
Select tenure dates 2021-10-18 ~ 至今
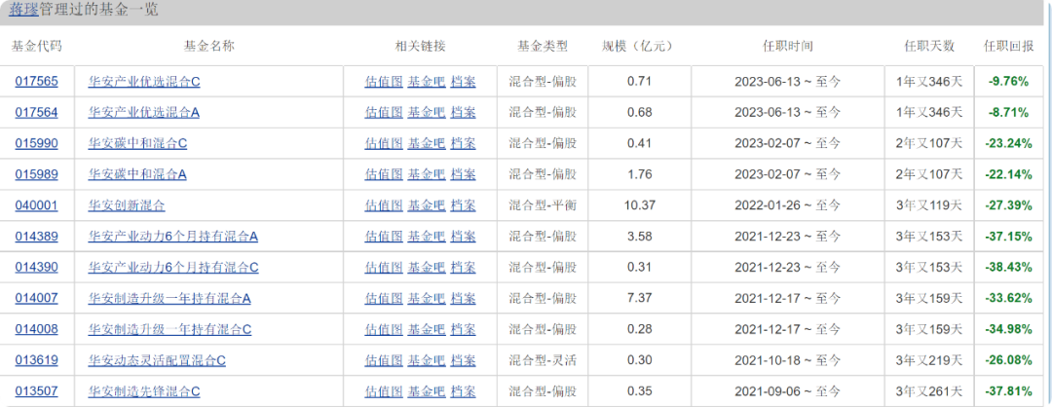(788, 360)
